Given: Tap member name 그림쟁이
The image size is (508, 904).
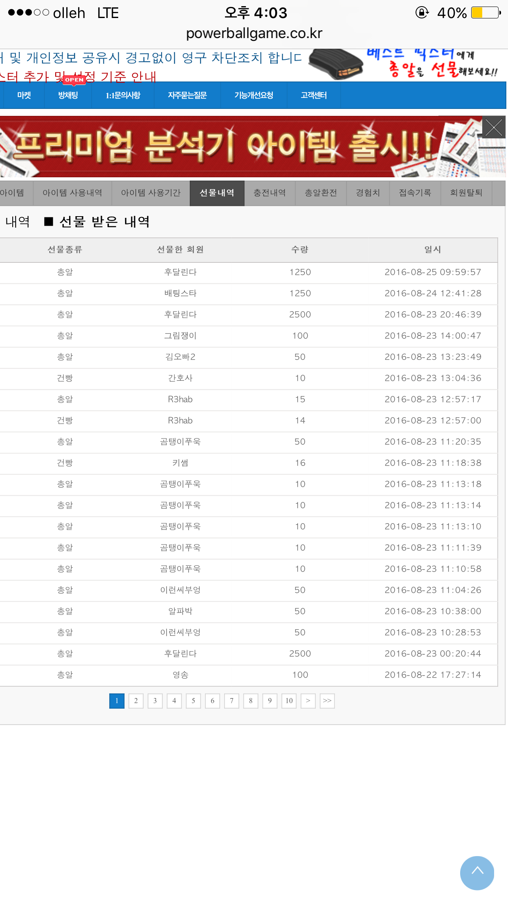Looking at the screenshot, I should (180, 336).
